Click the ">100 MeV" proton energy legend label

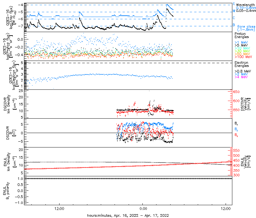tap(243, 57)
